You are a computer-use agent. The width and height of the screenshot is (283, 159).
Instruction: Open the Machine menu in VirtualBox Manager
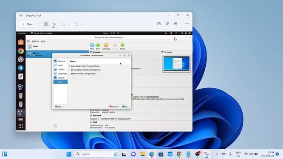click(35, 41)
